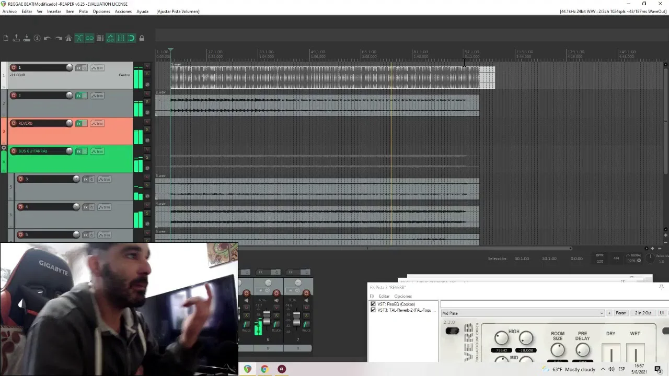
Task: Arm track 1 for recording
Action: point(14,67)
